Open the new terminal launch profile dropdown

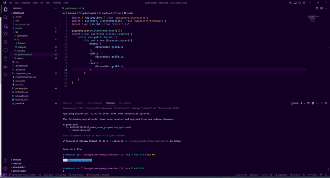click(x=304, y=103)
